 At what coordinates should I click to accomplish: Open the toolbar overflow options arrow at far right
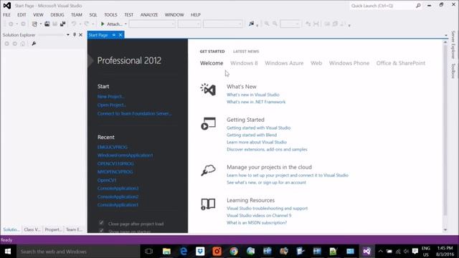point(349,25)
